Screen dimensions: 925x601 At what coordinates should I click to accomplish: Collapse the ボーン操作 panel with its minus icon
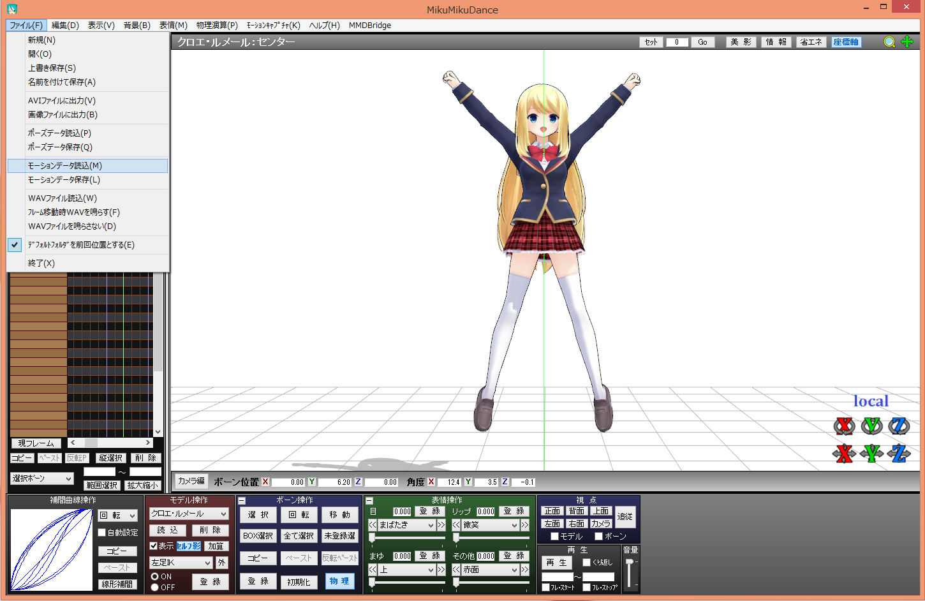pyautogui.click(x=242, y=501)
